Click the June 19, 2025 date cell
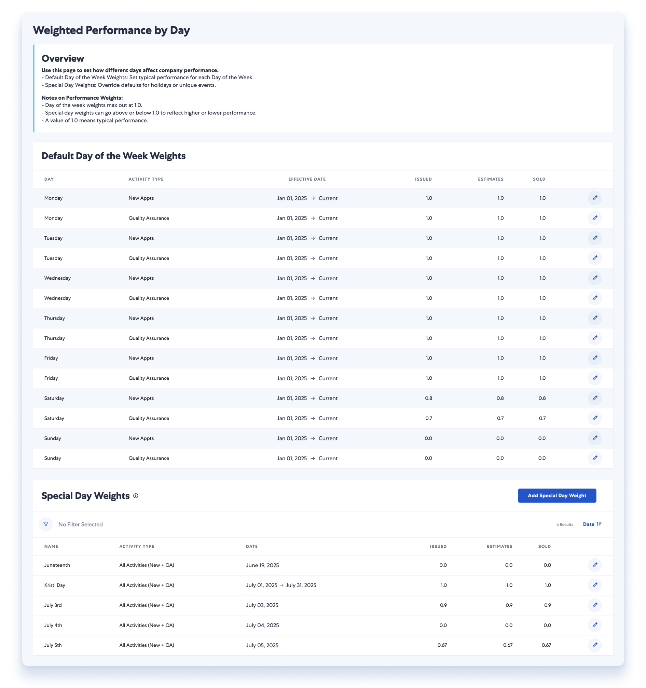The width and height of the screenshot is (646, 688). point(262,565)
